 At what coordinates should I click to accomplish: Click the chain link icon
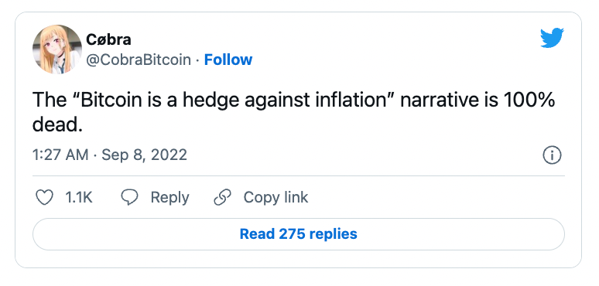(223, 198)
